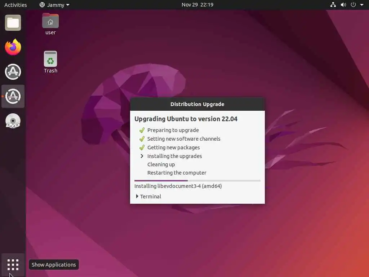Open the clock showing Nov 29 22:19

click(197, 5)
